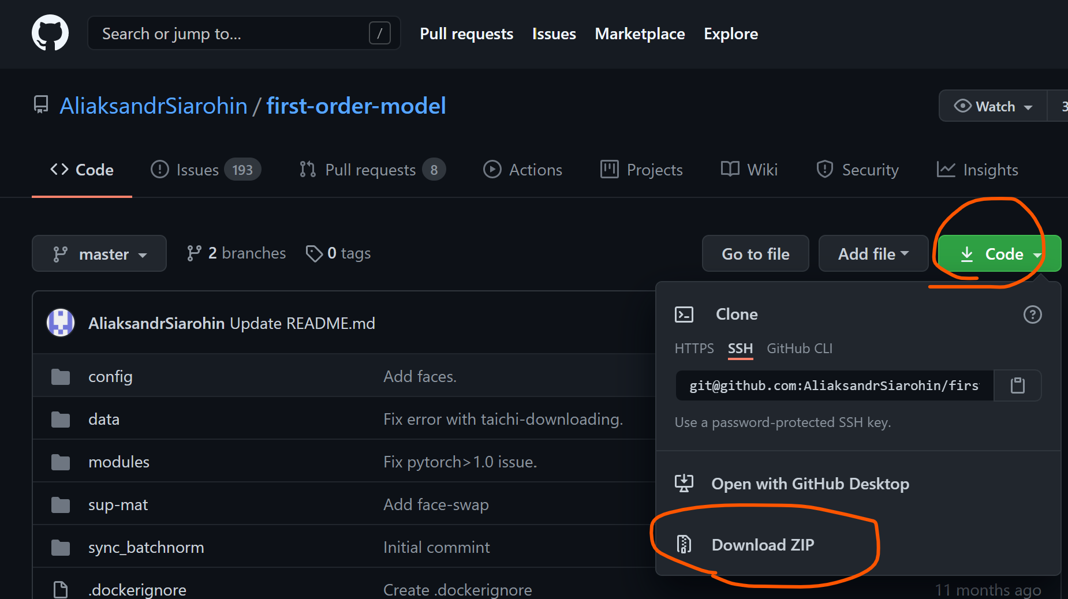Open the Add faces. commit message
The height and width of the screenshot is (599, 1068).
point(420,377)
